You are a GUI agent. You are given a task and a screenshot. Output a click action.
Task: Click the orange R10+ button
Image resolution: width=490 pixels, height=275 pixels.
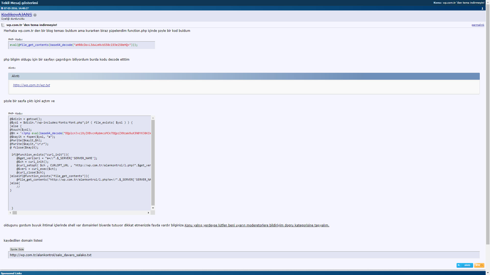point(479,265)
